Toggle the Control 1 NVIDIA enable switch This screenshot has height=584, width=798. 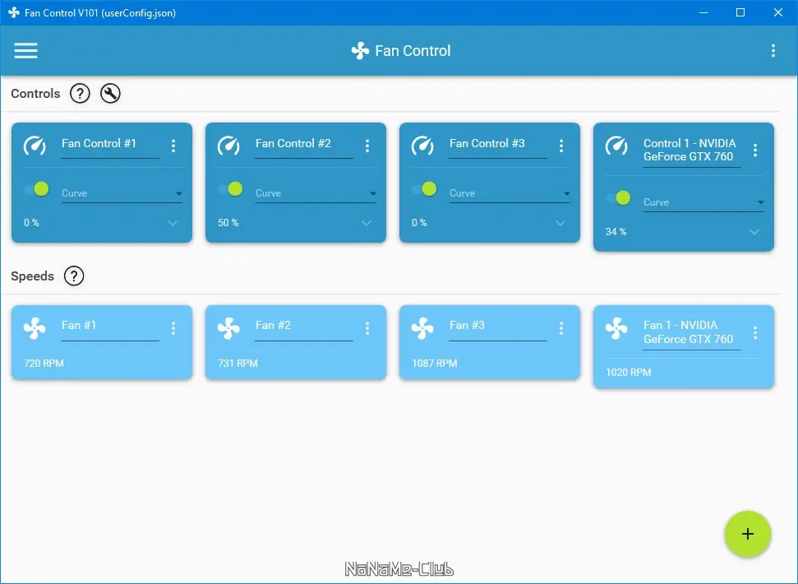[618, 198]
